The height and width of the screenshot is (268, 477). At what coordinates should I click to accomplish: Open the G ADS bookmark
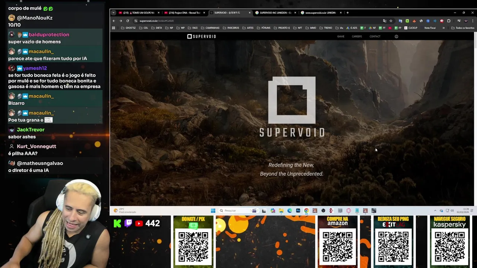point(351,28)
